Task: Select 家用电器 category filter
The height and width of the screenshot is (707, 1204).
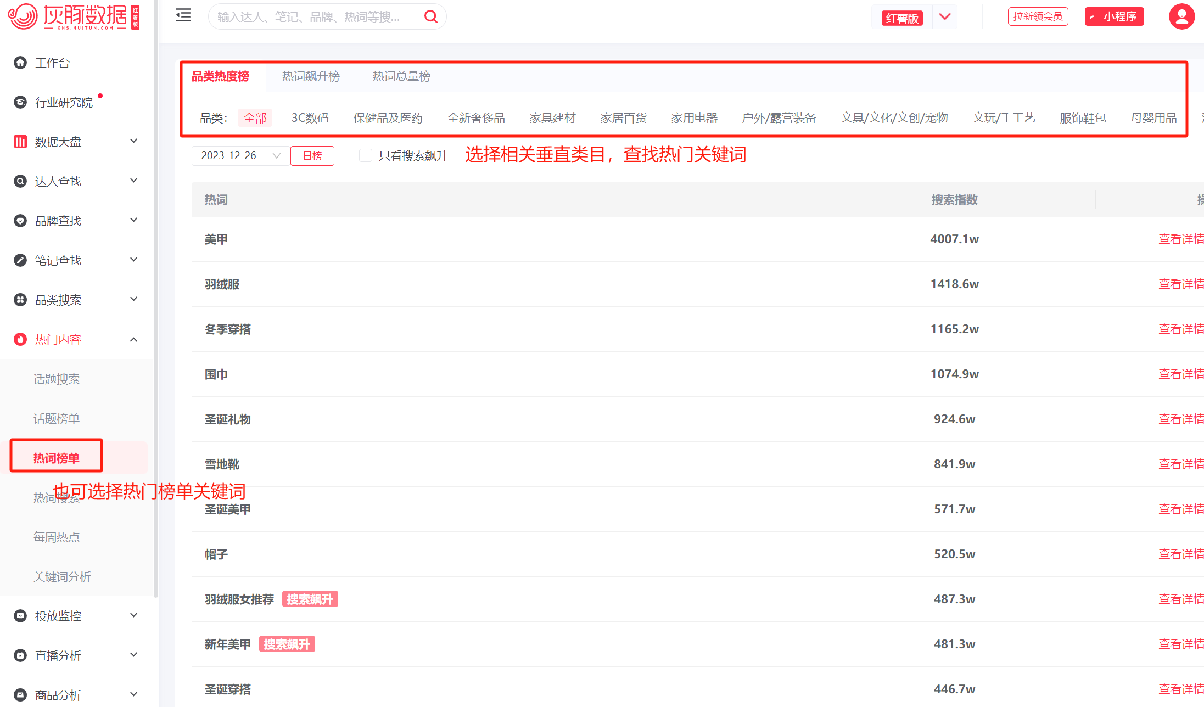Action: pos(695,118)
